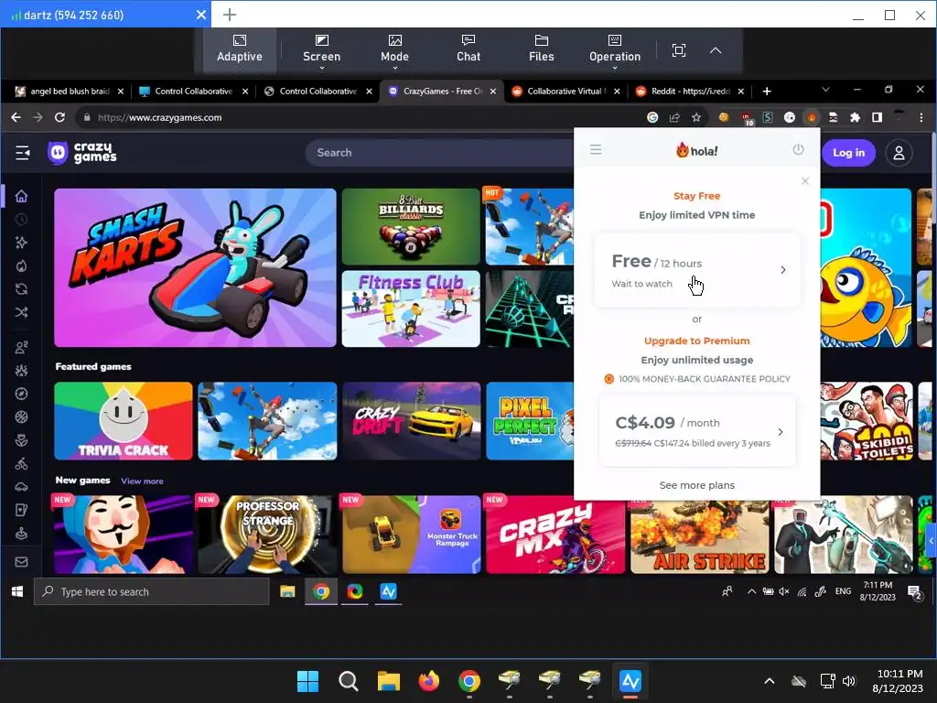The width and height of the screenshot is (937, 703).
Task: Open Firefox on host taskbar
Action: [x=428, y=681]
